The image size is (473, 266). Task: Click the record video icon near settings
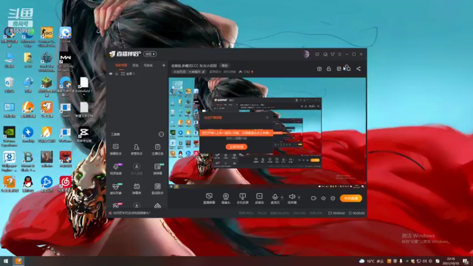click(x=314, y=198)
